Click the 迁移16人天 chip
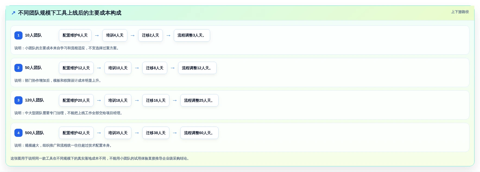480x172 pixels. [x=156, y=100]
